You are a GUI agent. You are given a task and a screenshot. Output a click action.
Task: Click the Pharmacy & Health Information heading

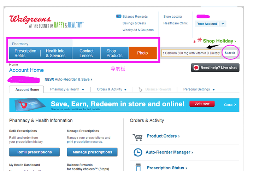tap(41, 121)
